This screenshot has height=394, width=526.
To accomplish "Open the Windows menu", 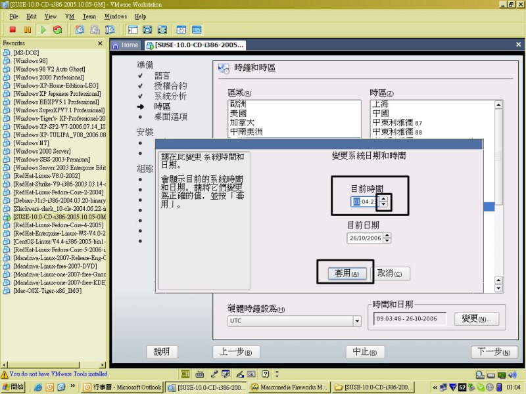I will click(x=116, y=16).
